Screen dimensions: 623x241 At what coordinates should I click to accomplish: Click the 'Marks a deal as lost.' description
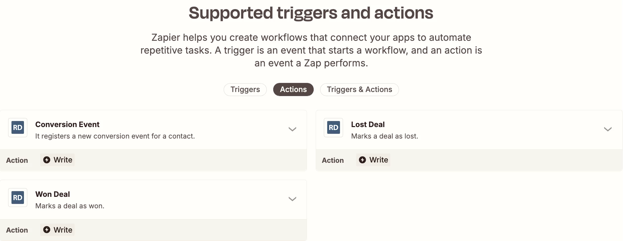point(385,136)
